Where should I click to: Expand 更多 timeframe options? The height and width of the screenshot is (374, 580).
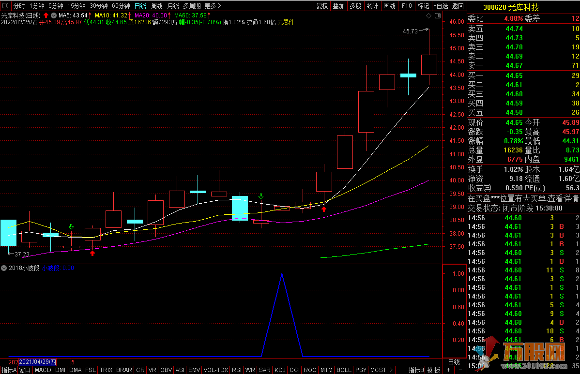pos(213,5)
